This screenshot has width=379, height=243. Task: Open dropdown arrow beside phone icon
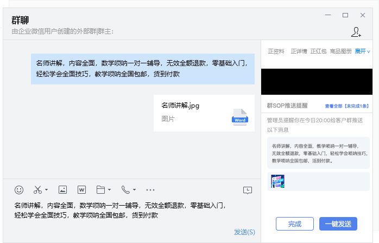click(134, 190)
